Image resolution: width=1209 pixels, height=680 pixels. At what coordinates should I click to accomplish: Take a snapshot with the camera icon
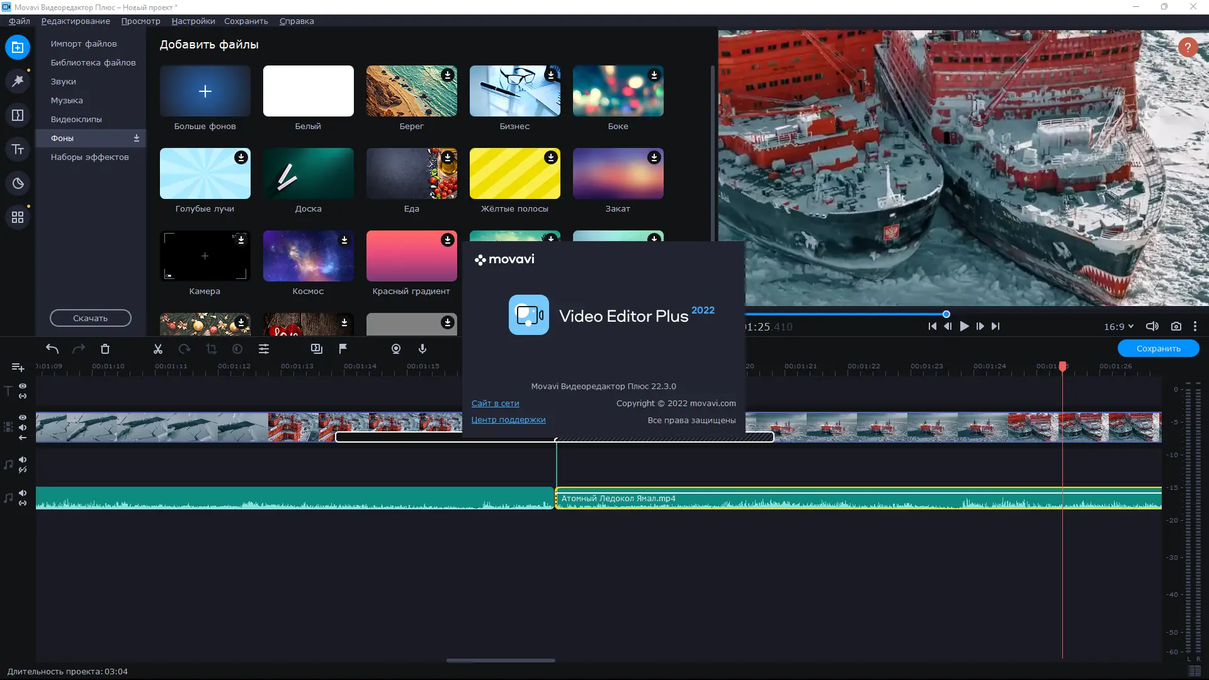[x=1176, y=326]
